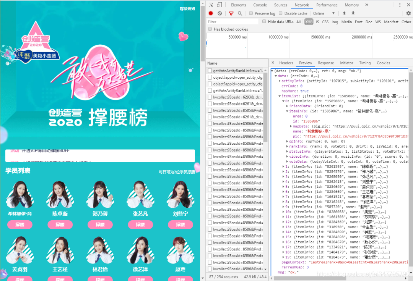Click the page vertical scrollbar
Viewport: 413px width, 281px height.
[x=202, y=33]
